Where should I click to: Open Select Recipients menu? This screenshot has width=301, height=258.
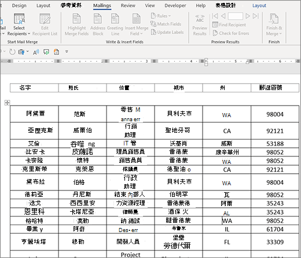point(19,25)
